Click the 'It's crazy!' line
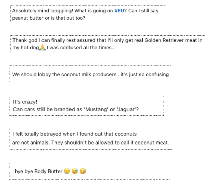The width and height of the screenshot is (213, 184). coord(25,102)
